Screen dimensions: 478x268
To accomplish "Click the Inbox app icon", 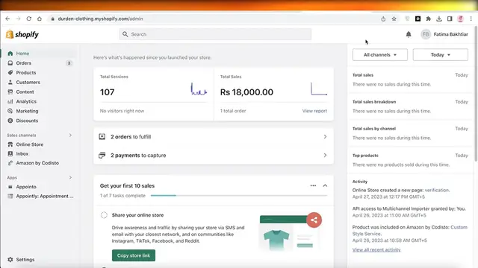I will tap(10, 154).
